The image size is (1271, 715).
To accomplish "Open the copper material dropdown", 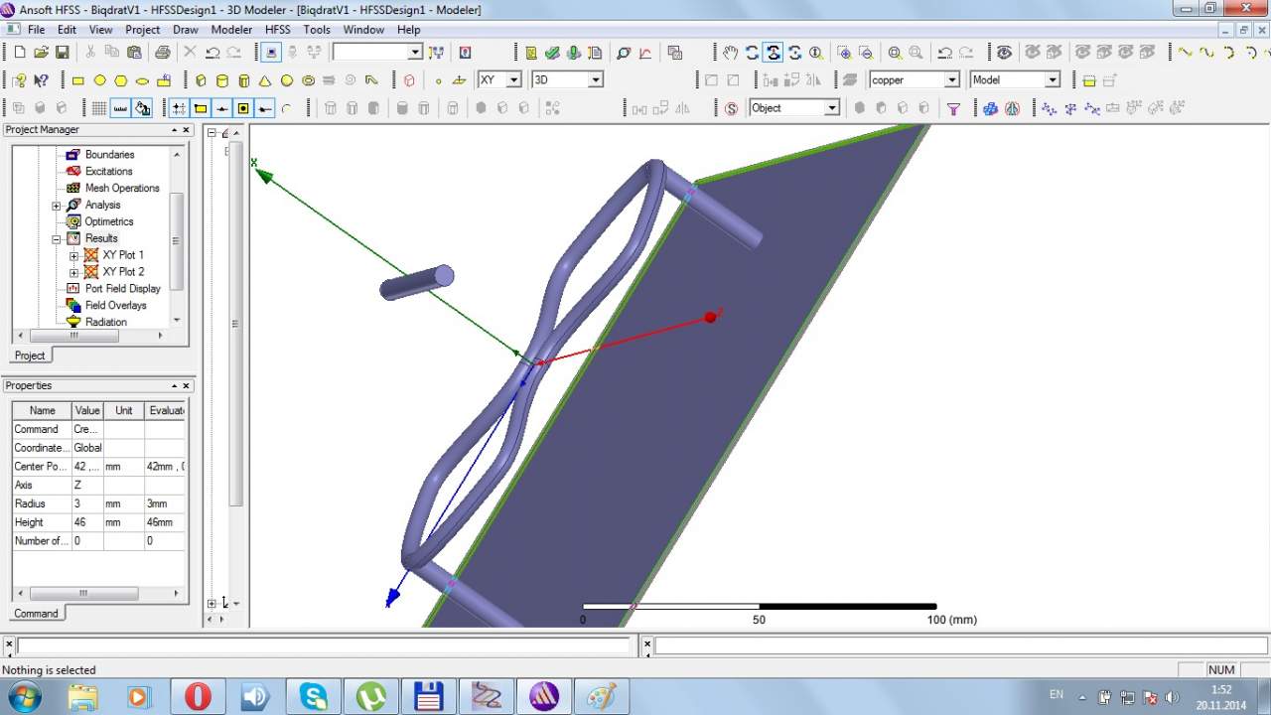I will 951,80.
